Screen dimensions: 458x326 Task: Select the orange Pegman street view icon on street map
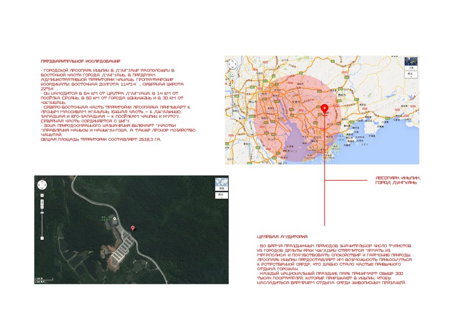(233, 81)
